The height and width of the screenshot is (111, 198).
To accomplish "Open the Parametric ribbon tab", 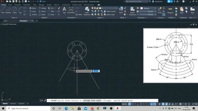I will coord(27,5).
